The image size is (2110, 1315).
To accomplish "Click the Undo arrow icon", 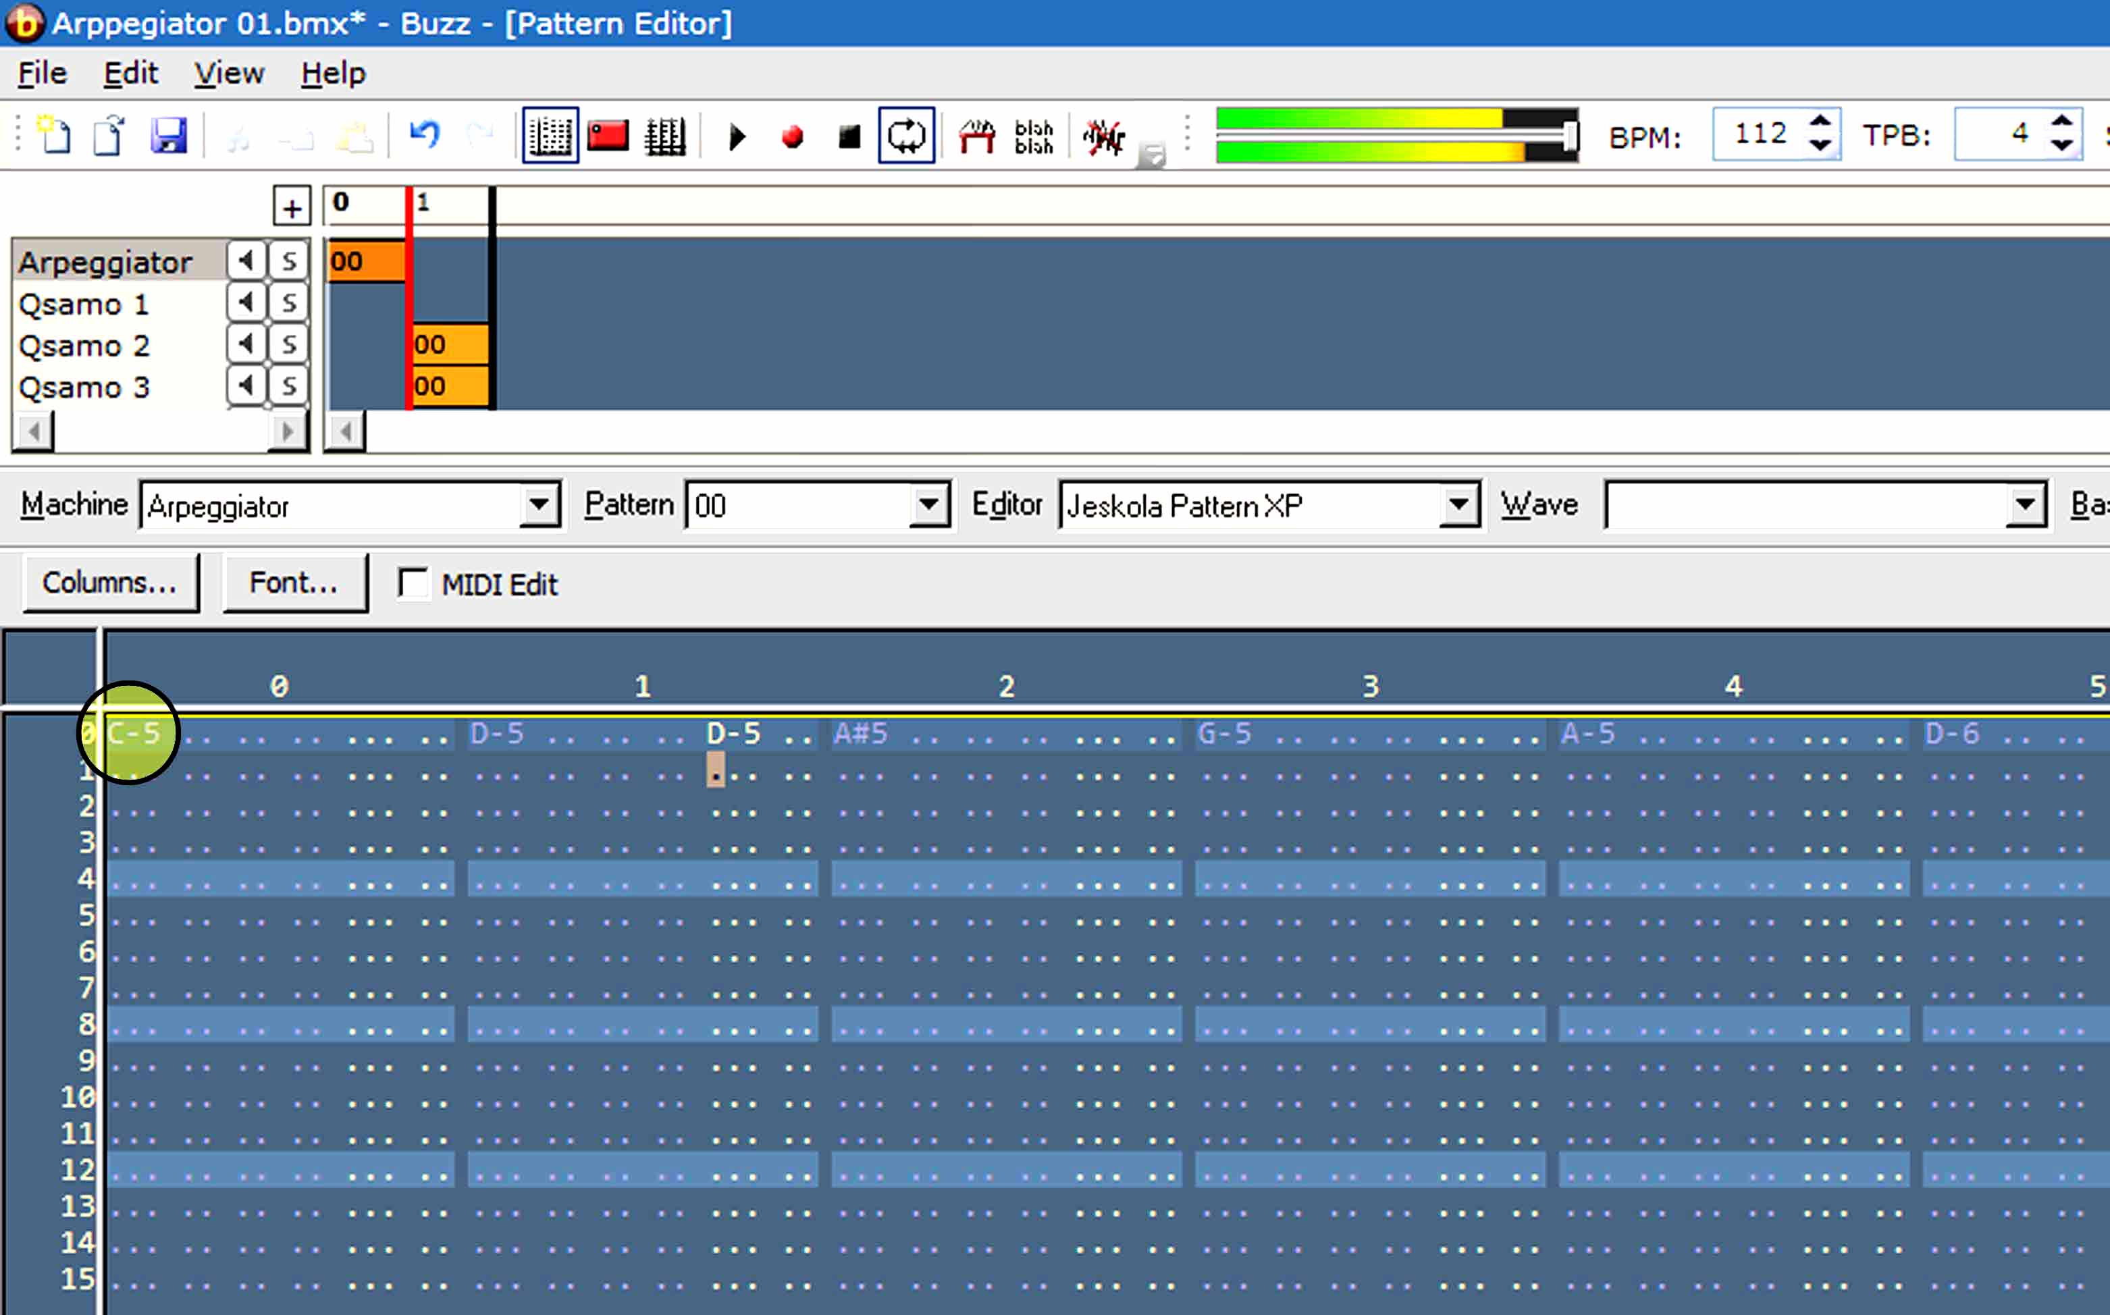I will point(425,134).
